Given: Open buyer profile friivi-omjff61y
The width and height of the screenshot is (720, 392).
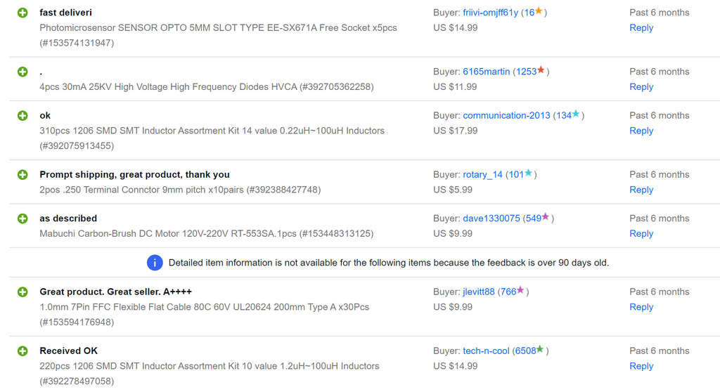Looking at the screenshot, I should 490,13.
